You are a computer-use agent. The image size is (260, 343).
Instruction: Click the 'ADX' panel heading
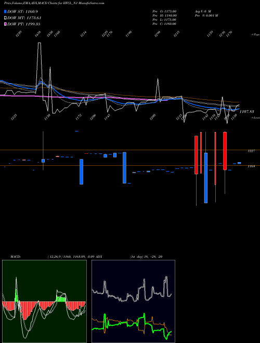click(99, 257)
